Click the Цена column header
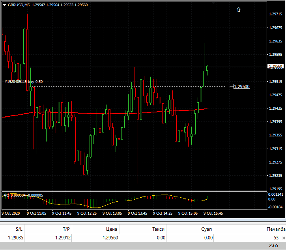 pos(112,229)
